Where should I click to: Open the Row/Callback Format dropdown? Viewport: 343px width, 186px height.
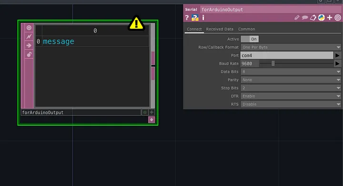coord(291,47)
